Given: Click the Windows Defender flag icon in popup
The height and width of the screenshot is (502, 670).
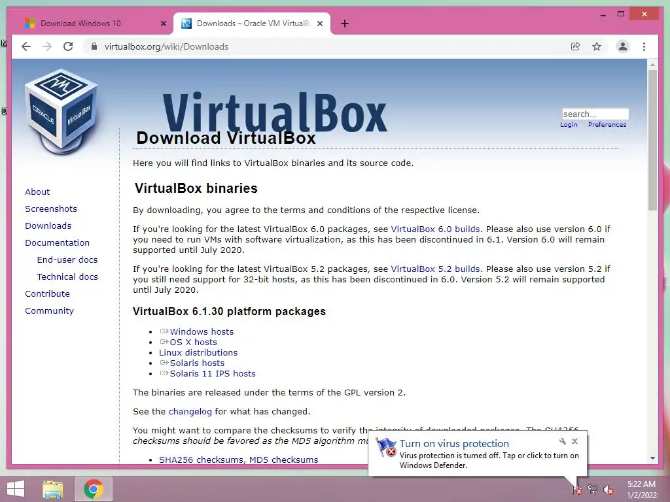Looking at the screenshot, I should coord(386,447).
